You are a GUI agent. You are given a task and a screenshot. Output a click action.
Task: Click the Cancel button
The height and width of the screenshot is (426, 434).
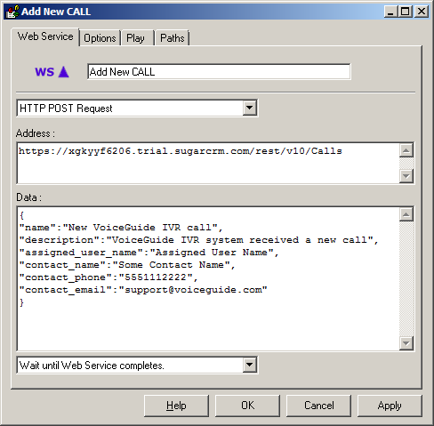[318, 406]
